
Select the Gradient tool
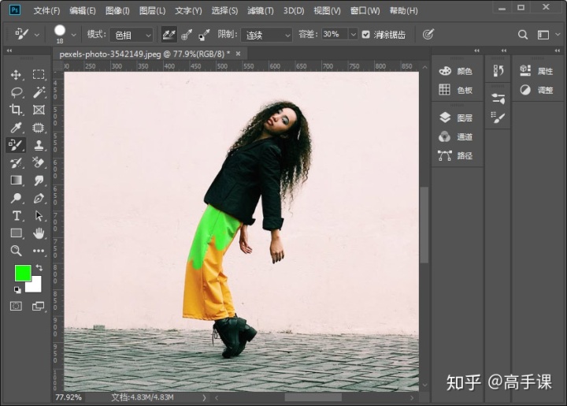(x=17, y=181)
